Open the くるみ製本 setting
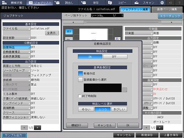The width and height of the screenshot is (184, 138). pos(16,94)
